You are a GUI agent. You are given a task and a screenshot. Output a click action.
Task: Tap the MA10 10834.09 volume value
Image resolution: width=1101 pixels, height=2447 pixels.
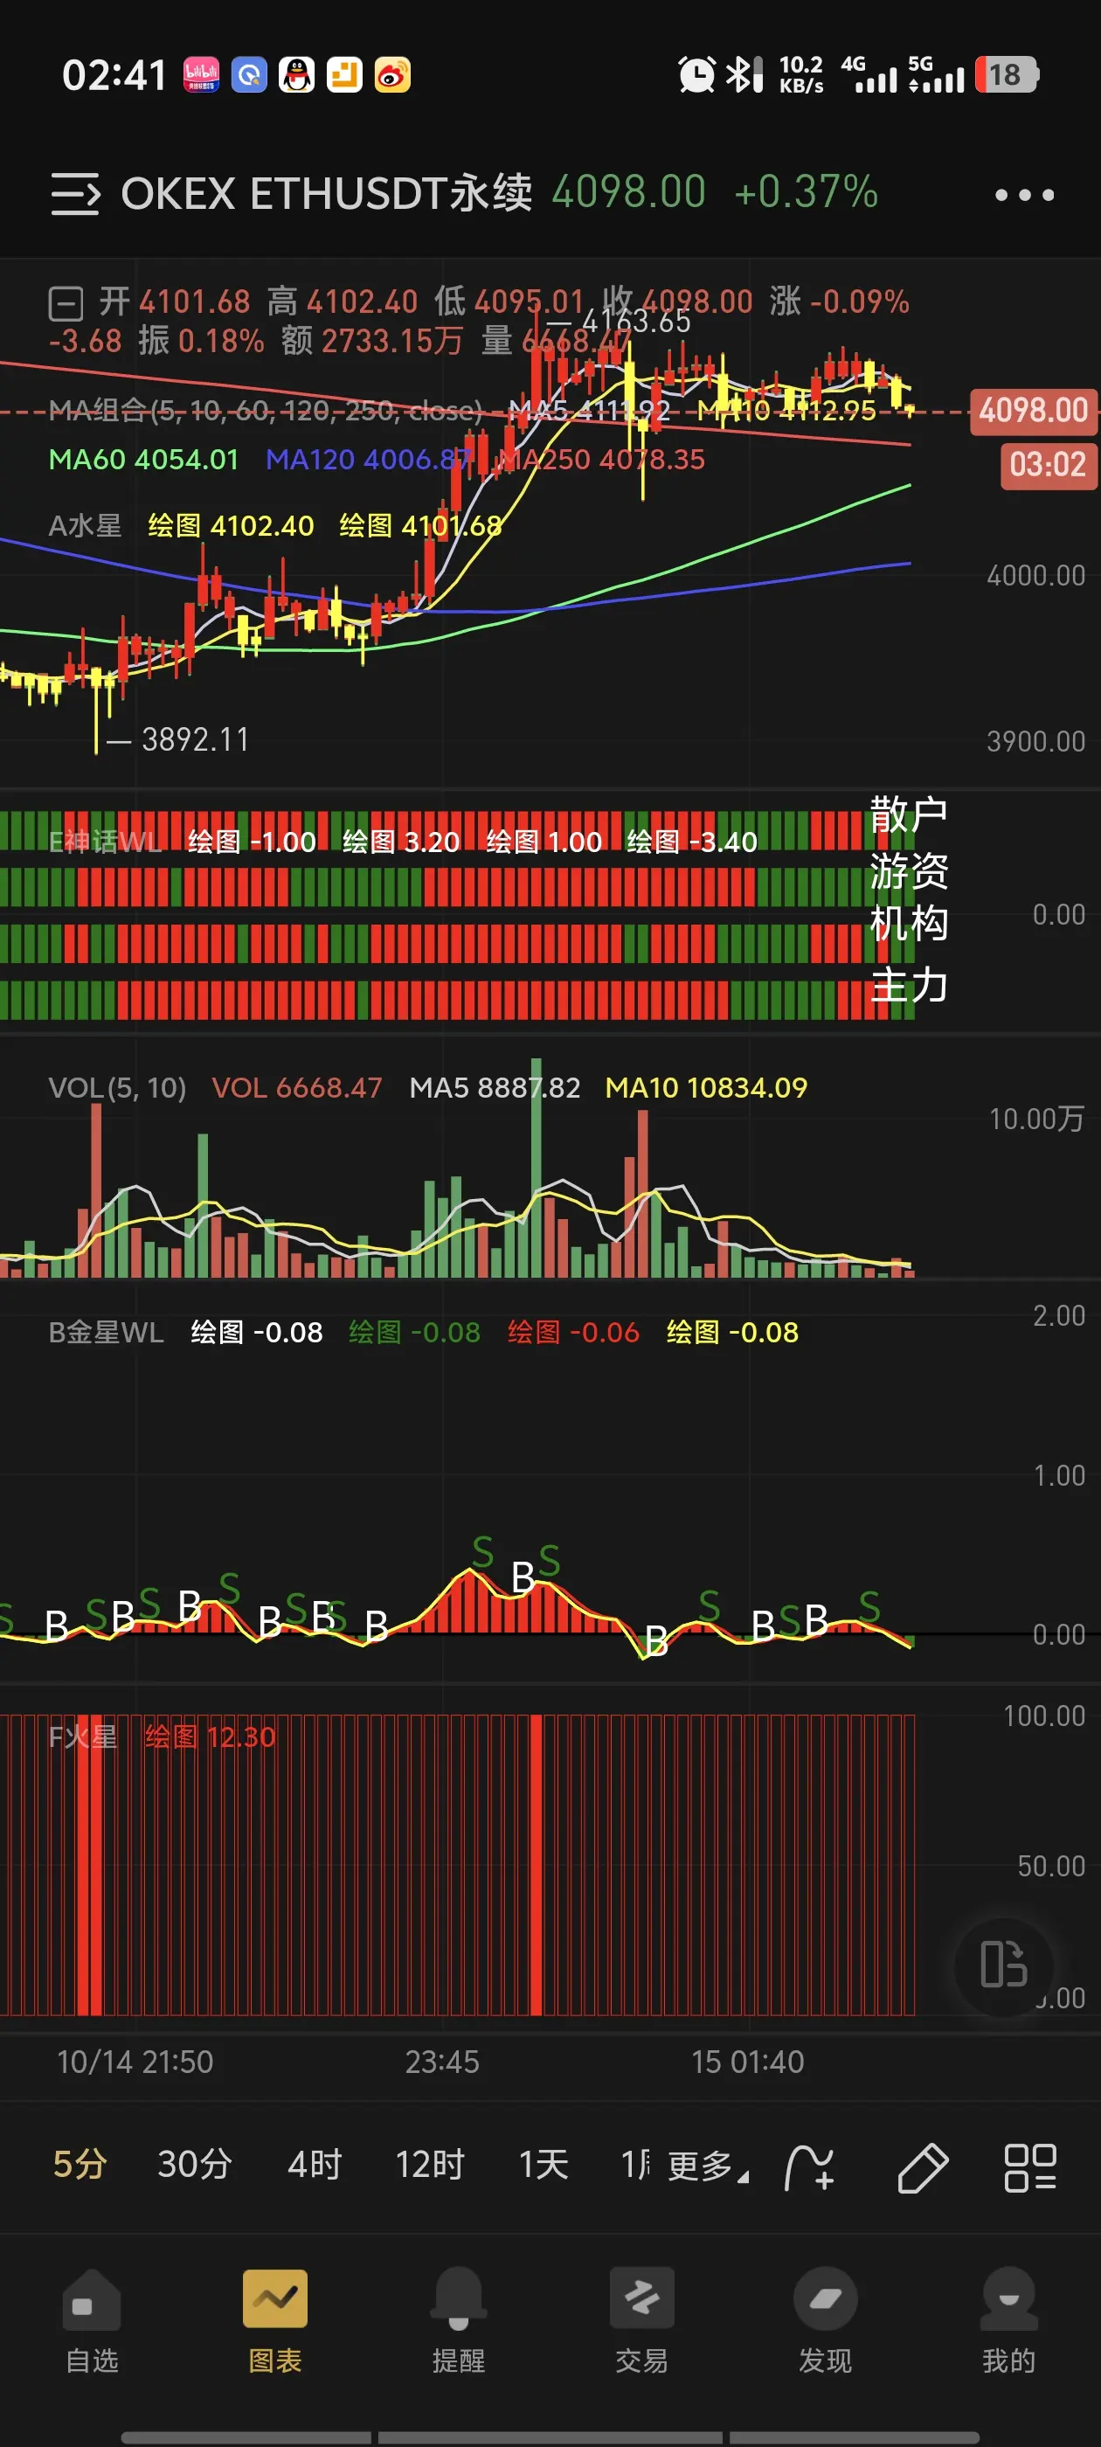pyautogui.click(x=706, y=1088)
